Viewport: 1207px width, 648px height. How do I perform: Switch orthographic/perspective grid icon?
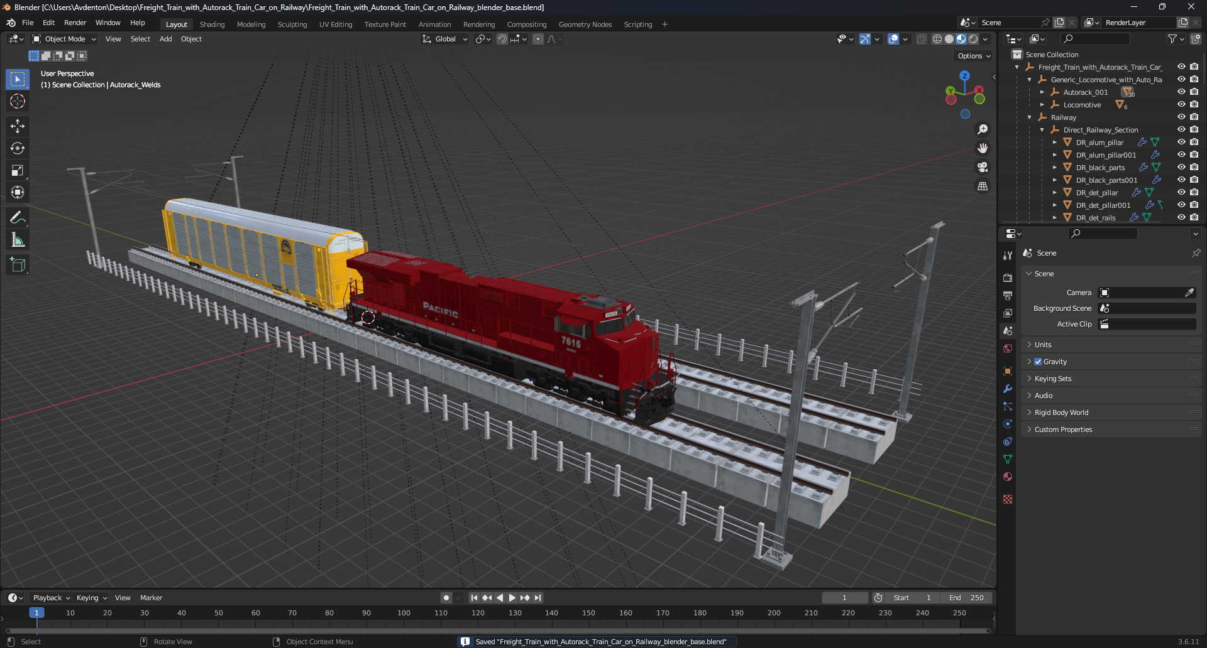click(982, 186)
